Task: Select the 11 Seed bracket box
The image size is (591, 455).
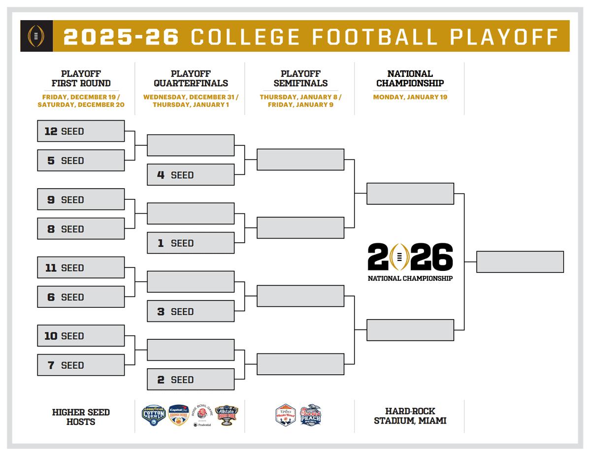Action: click(81, 268)
